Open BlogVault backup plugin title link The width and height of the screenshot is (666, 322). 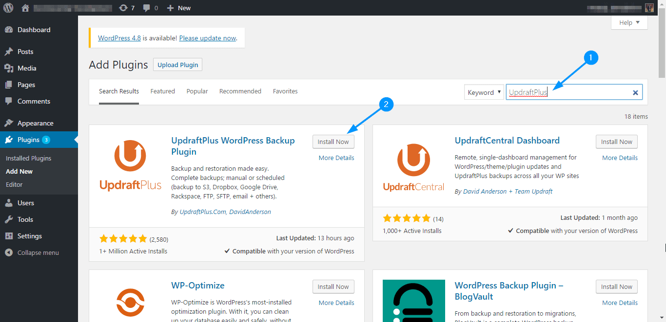point(509,291)
